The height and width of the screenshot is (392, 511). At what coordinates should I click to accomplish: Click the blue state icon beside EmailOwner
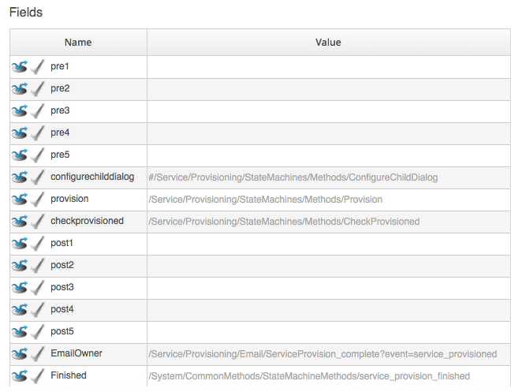coord(20,354)
